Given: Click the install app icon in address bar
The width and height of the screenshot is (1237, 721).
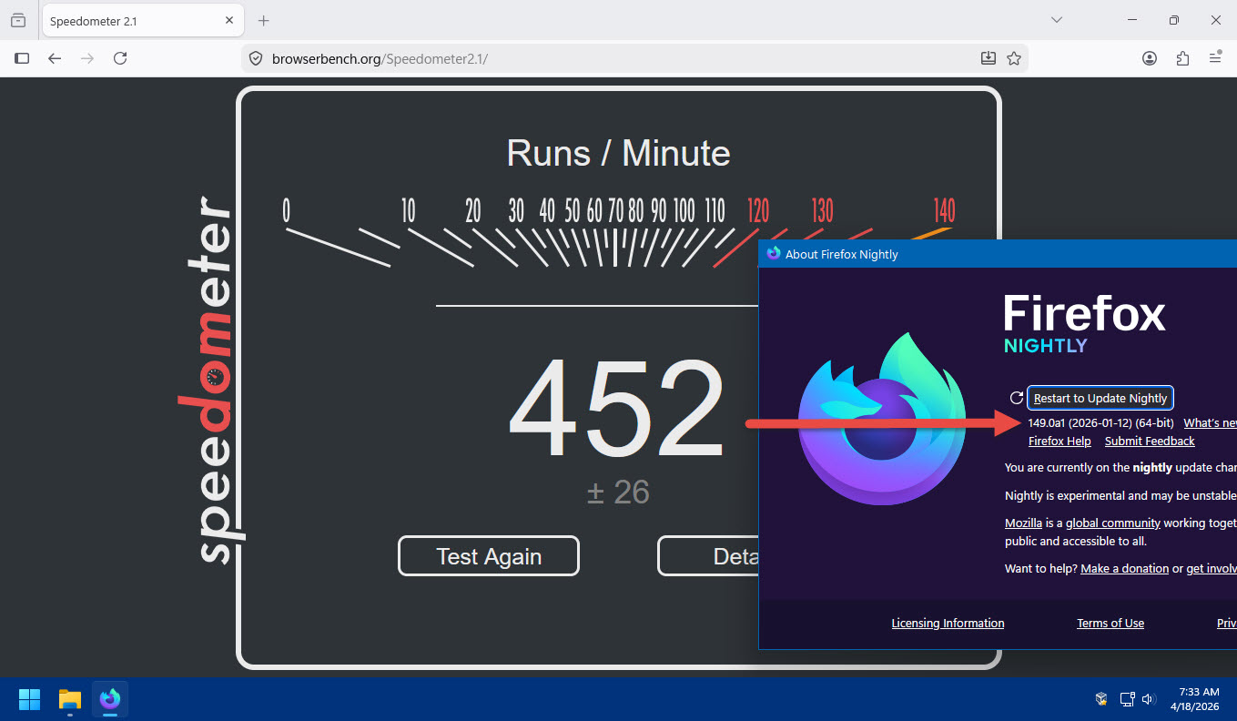Looking at the screenshot, I should [989, 58].
